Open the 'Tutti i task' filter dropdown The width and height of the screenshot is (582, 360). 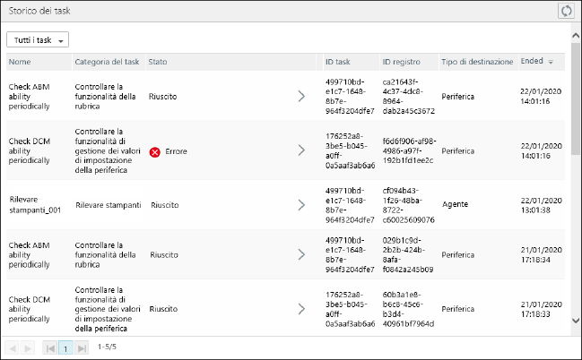pos(38,40)
